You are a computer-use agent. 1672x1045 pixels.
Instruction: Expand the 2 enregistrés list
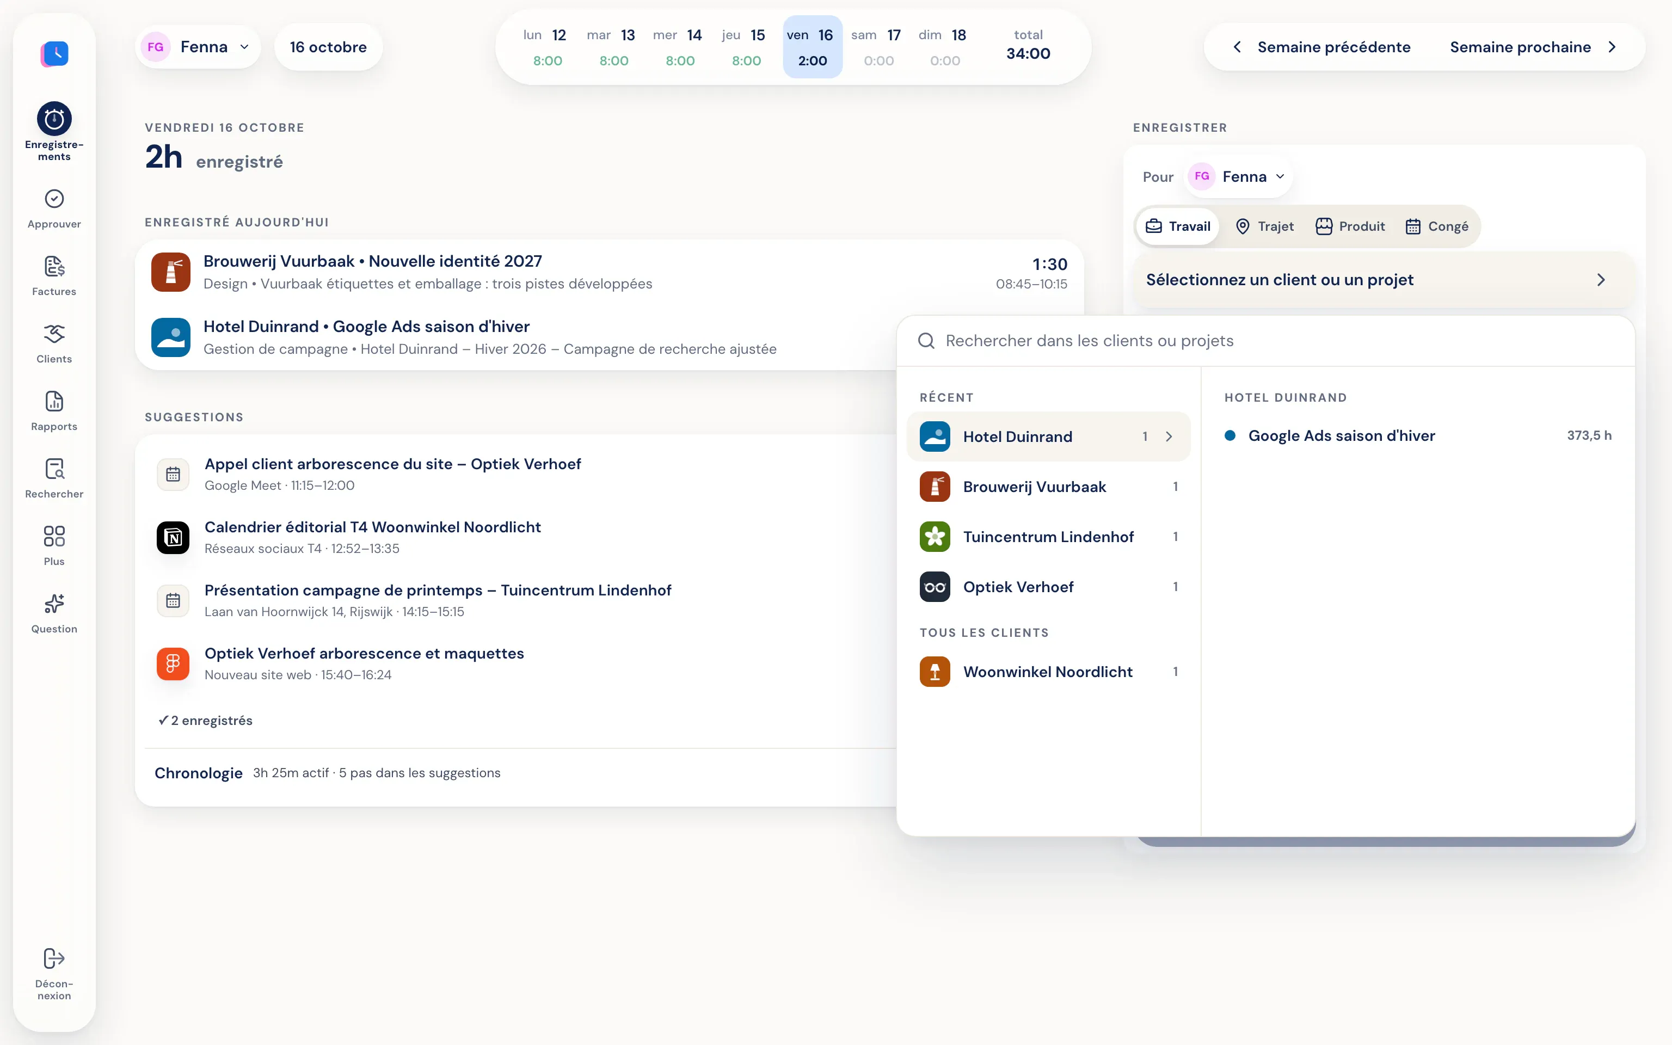(x=205, y=720)
